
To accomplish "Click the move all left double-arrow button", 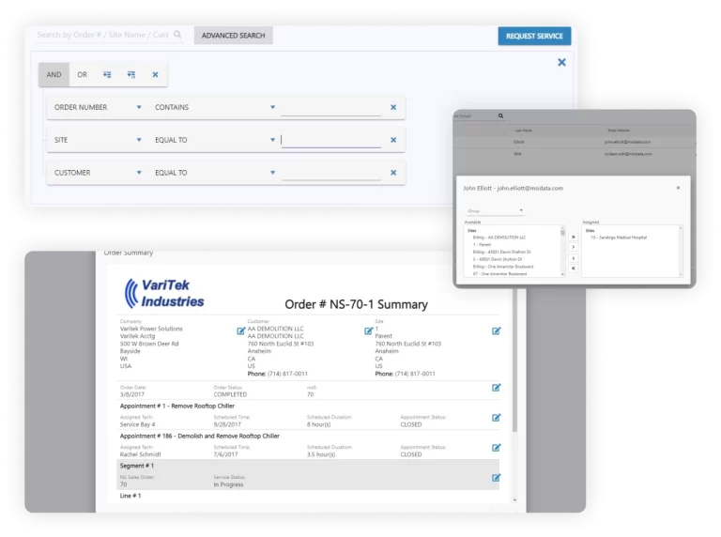I will (x=573, y=268).
